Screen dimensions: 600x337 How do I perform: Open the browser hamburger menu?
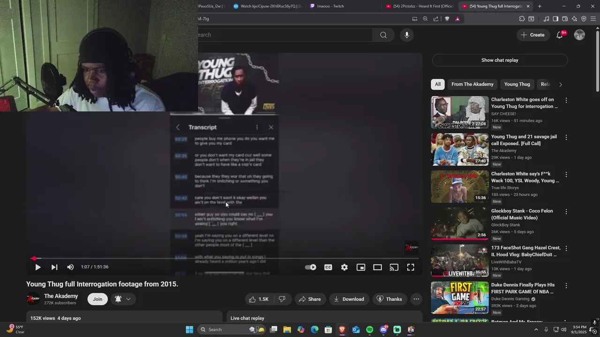(593, 19)
